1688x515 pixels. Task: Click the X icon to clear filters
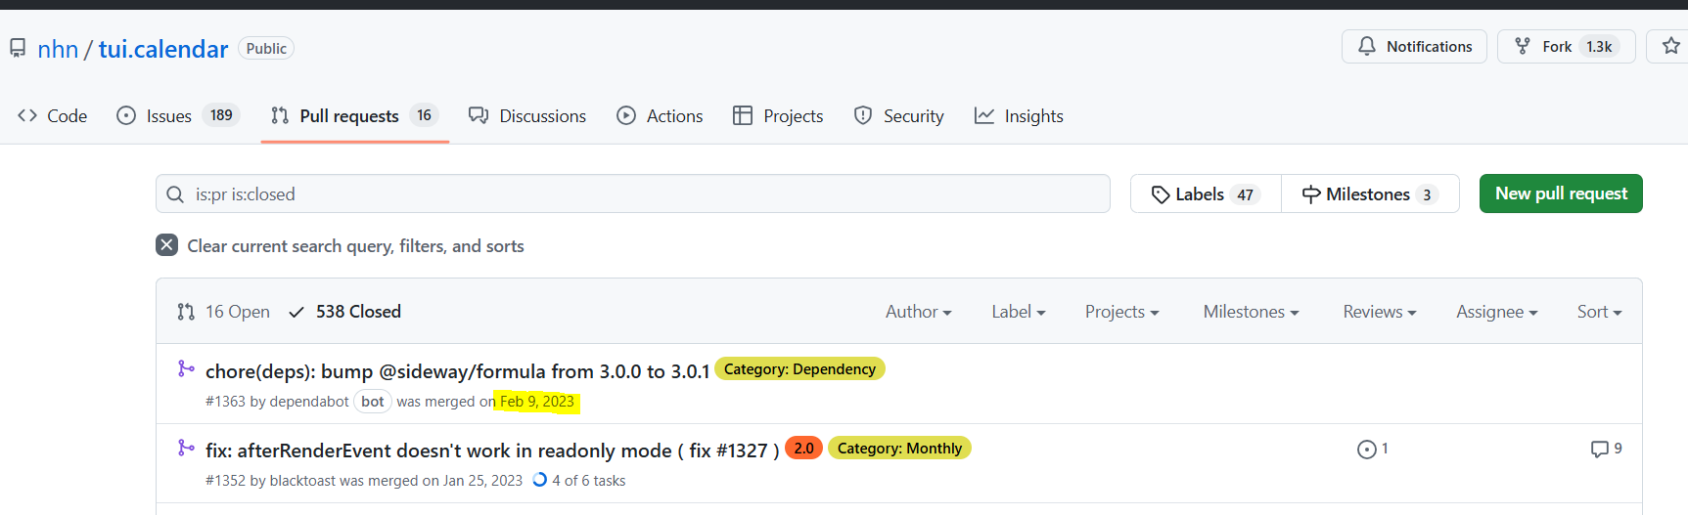166,245
